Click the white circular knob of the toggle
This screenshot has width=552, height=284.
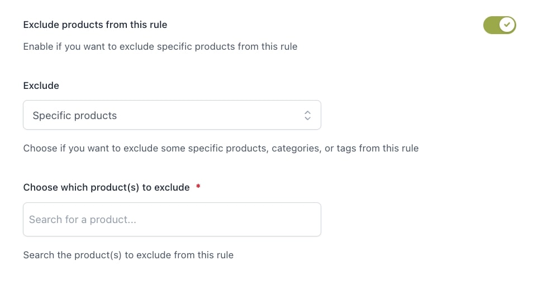(x=507, y=25)
